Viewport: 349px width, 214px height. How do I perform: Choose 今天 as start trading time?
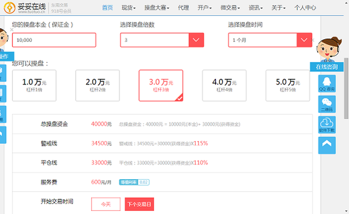click(106, 204)
